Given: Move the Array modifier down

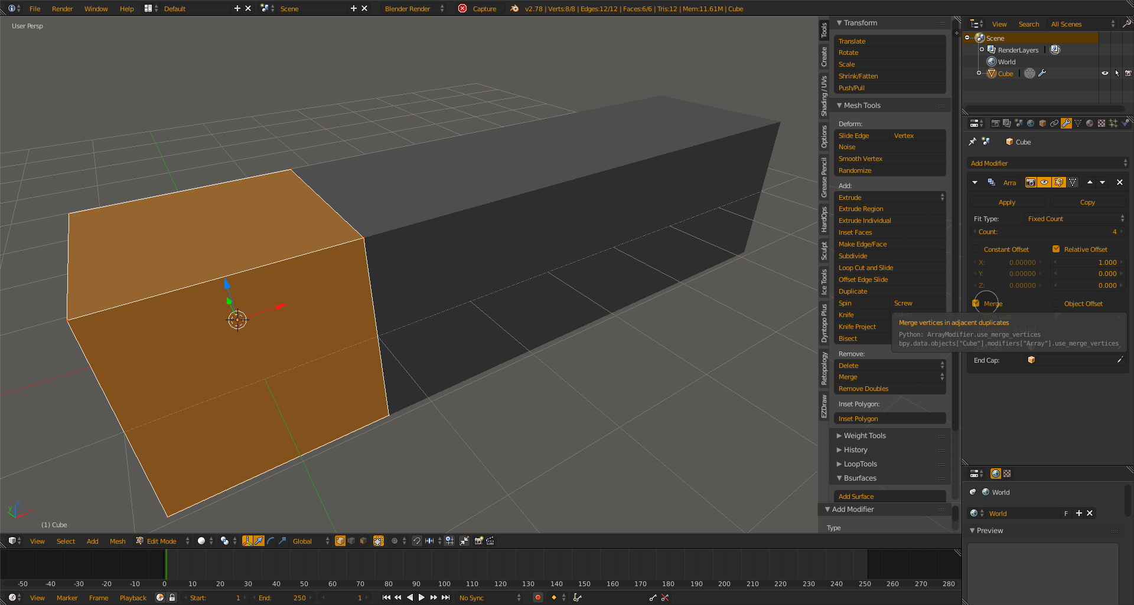Looking at the screenshot, I should tap(1102, 182).
